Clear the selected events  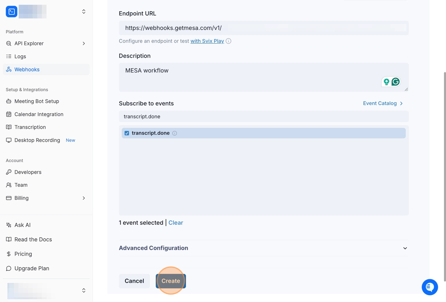tap(176, 223)
